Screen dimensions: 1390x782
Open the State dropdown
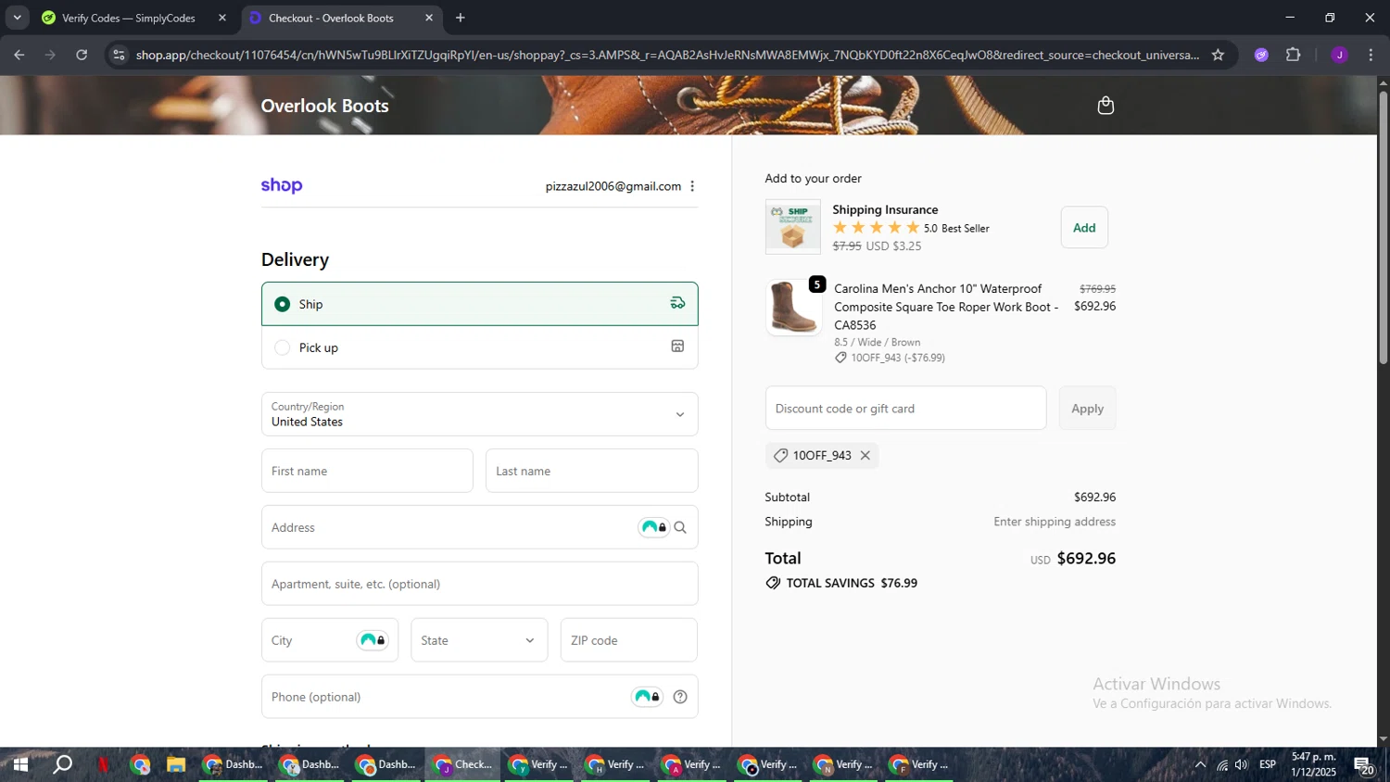[479, 640]
